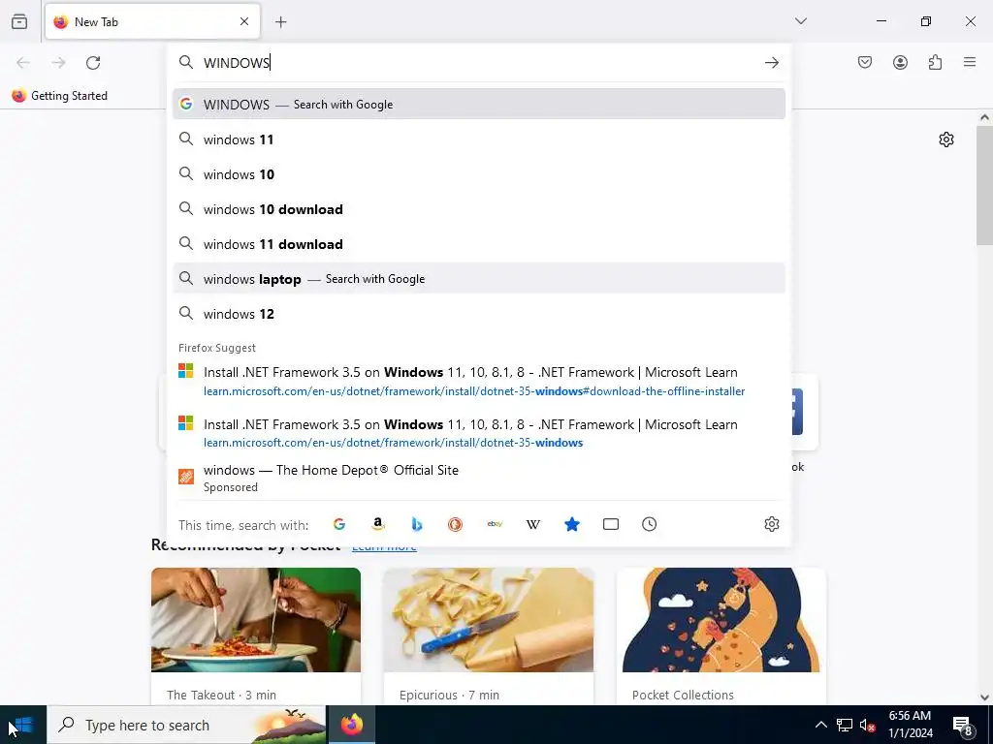993x744 pixels.
Task: Click the forward navigation arrow
Action: pos(58,63)
